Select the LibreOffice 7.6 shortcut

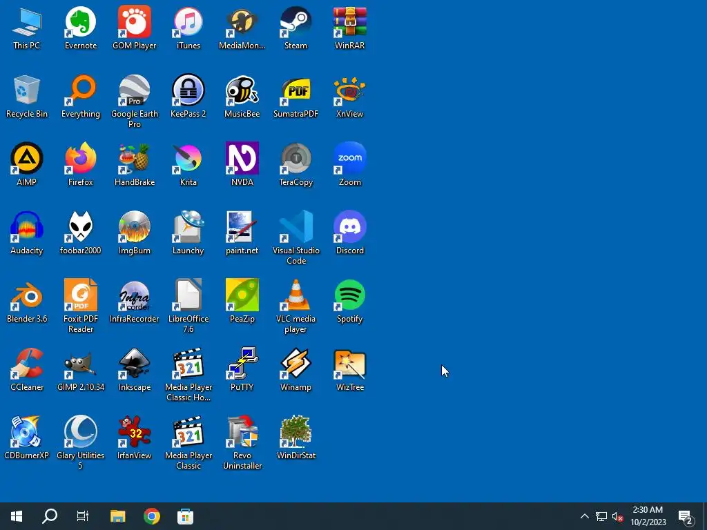(x=188, y=295)
